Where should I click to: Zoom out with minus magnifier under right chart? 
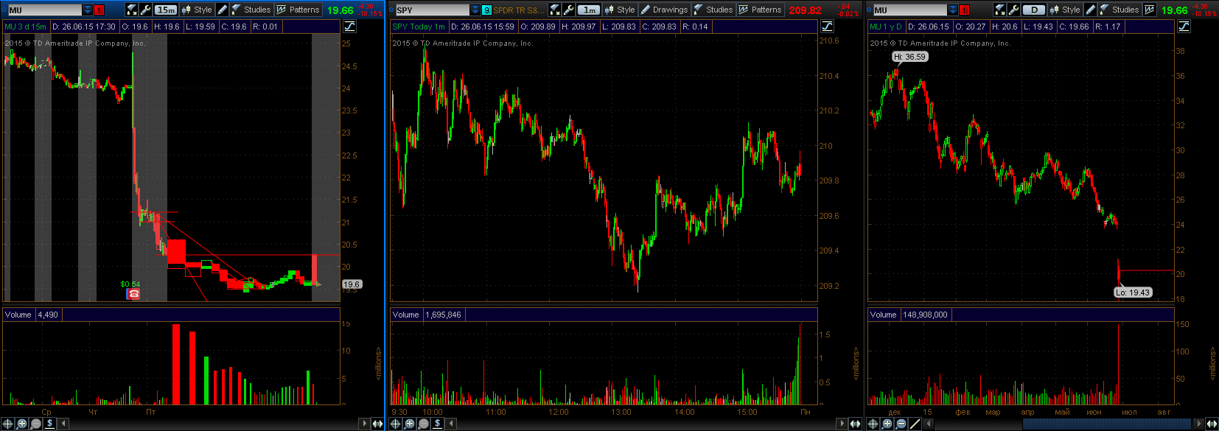(901, 424)
